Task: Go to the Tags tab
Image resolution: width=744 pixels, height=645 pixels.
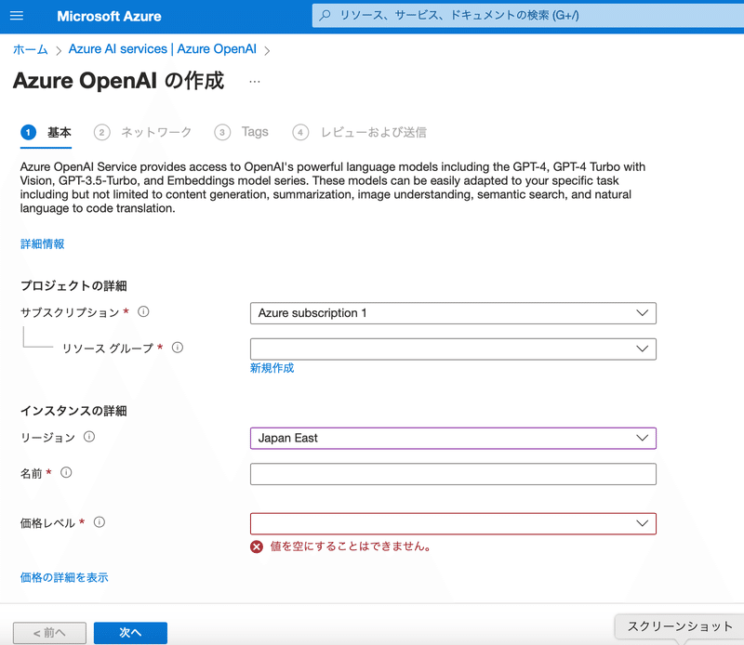Action: click(242, 132)
